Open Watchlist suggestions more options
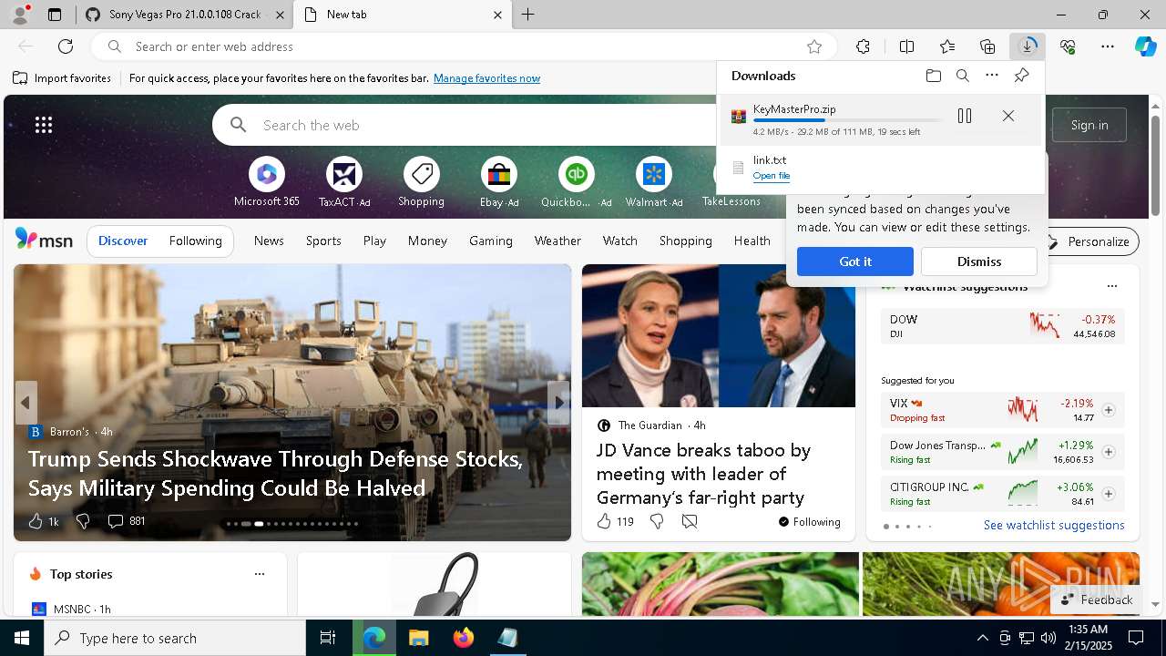This screenshot has height=656, width=1166. click(1111, 286)
